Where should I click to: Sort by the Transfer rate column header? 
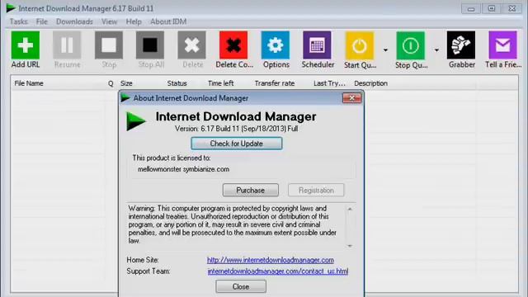click(275, 83)
